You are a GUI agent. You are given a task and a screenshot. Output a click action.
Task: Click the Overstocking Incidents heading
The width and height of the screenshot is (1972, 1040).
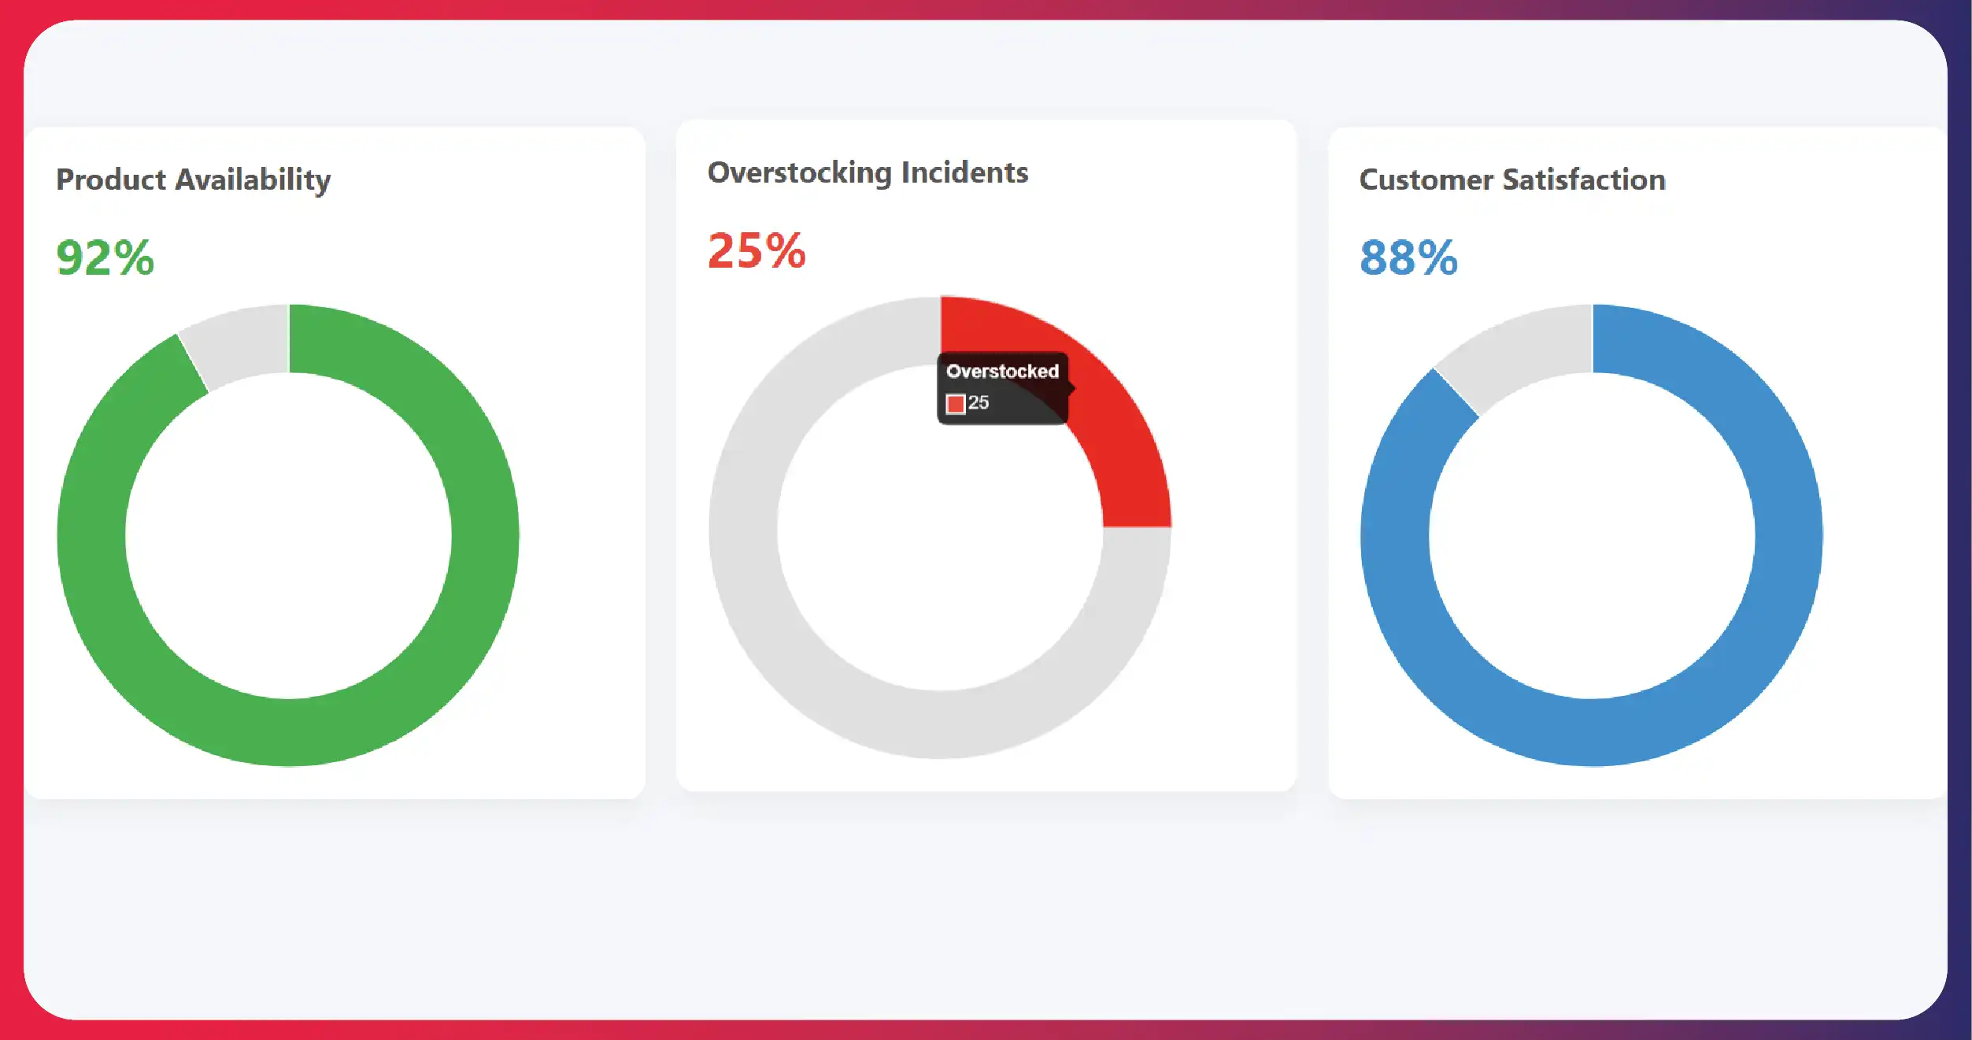(x=868, y=172)
